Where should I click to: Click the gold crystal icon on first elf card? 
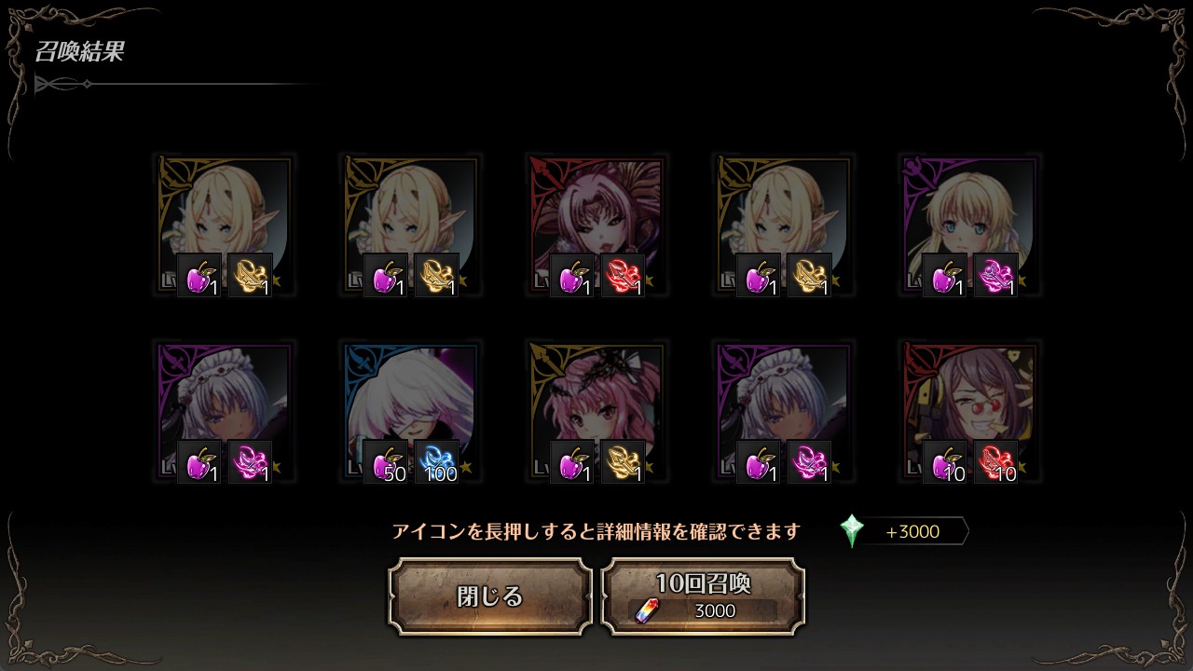click(x=250, y=275)
